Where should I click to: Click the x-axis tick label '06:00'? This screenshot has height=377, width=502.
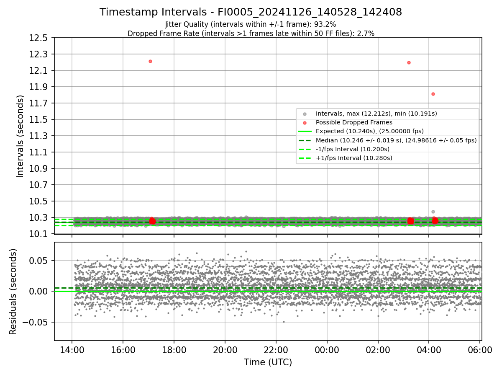(x=480, y=349)
